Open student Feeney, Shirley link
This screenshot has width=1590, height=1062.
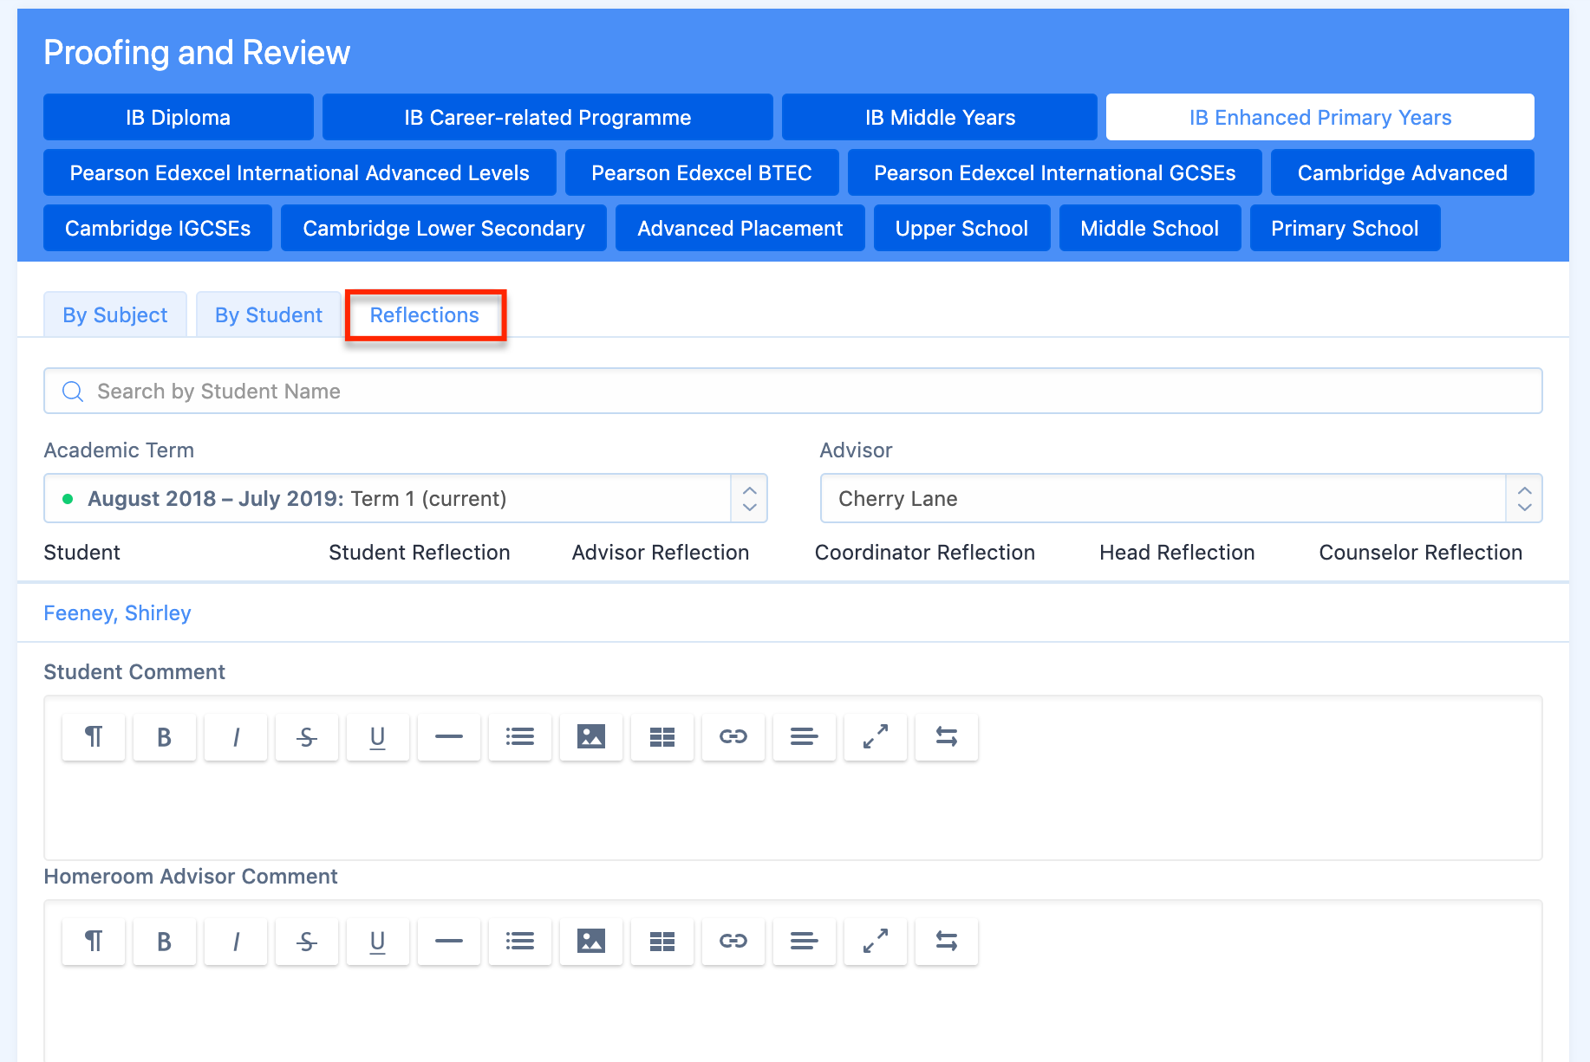[x=117, y=612]
